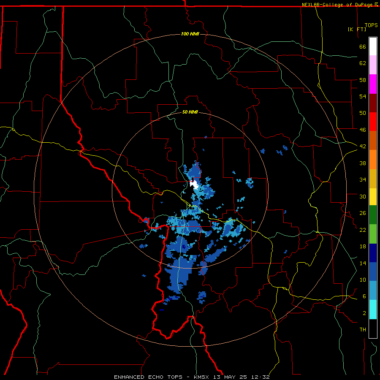Click the light green legend swatch near 22
Screen dimensions: 380x380
click(373, 234)
